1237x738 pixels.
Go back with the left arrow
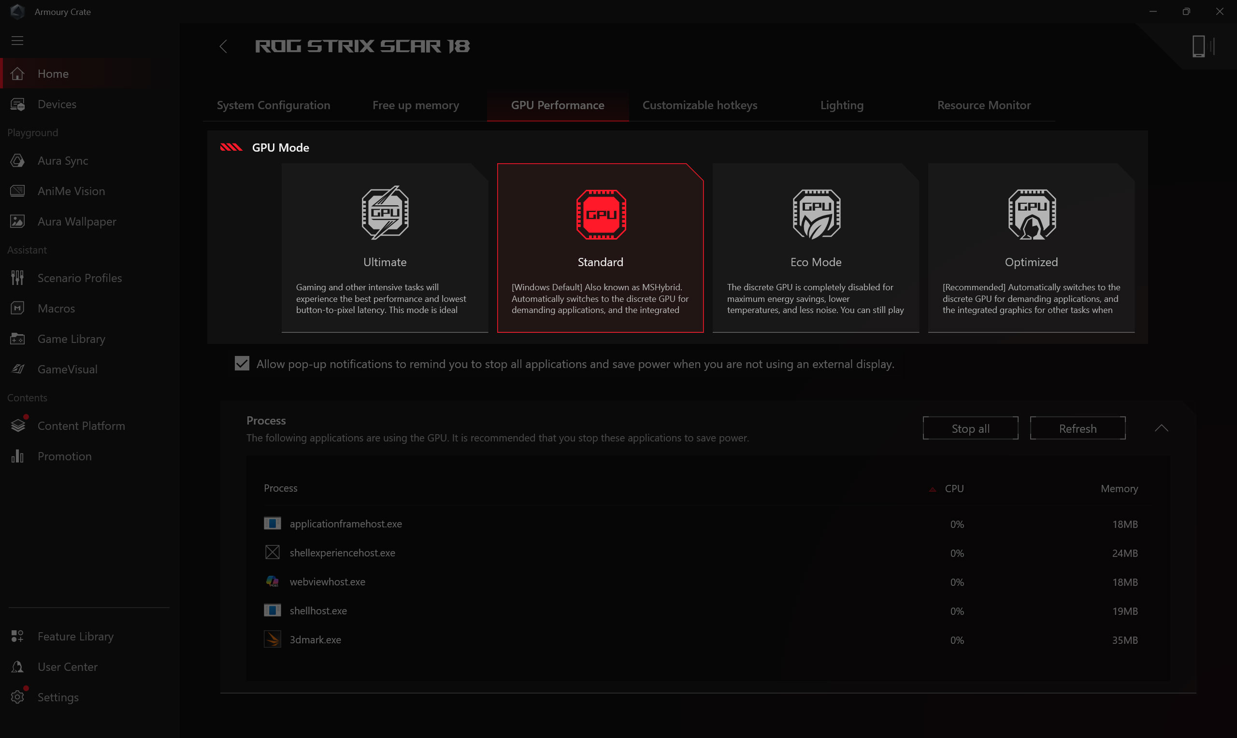(223, 46)
